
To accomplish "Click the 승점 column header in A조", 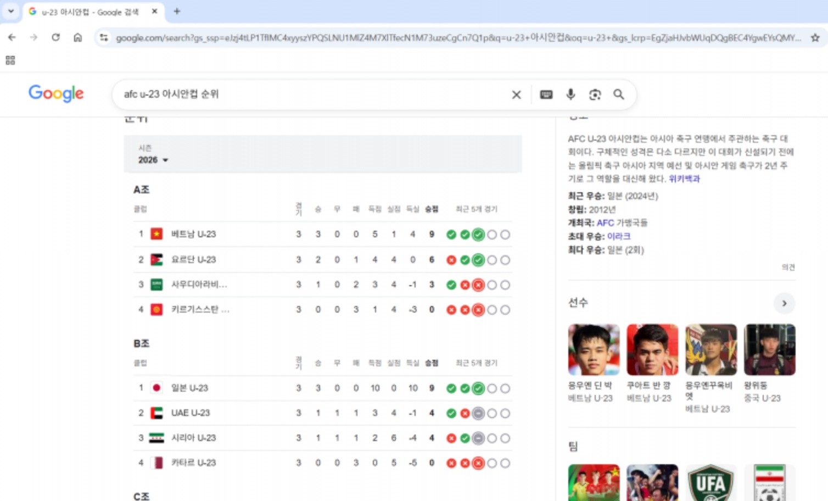I will pyautogui.click(x=432, y=209).
